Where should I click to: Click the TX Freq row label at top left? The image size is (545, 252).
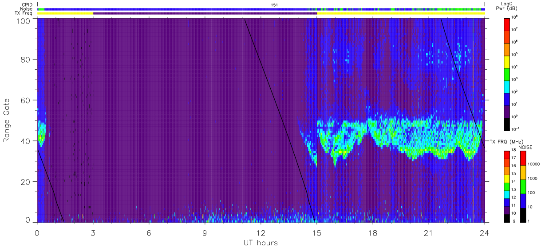[x=23, y=13]
